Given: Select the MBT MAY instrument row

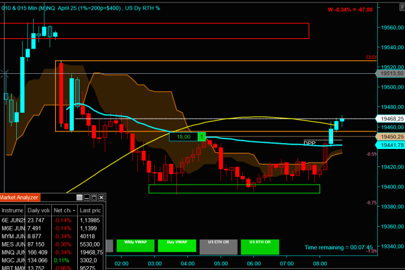Looking at the screenshot, I should pyautogui.click(x=52, y=267).
